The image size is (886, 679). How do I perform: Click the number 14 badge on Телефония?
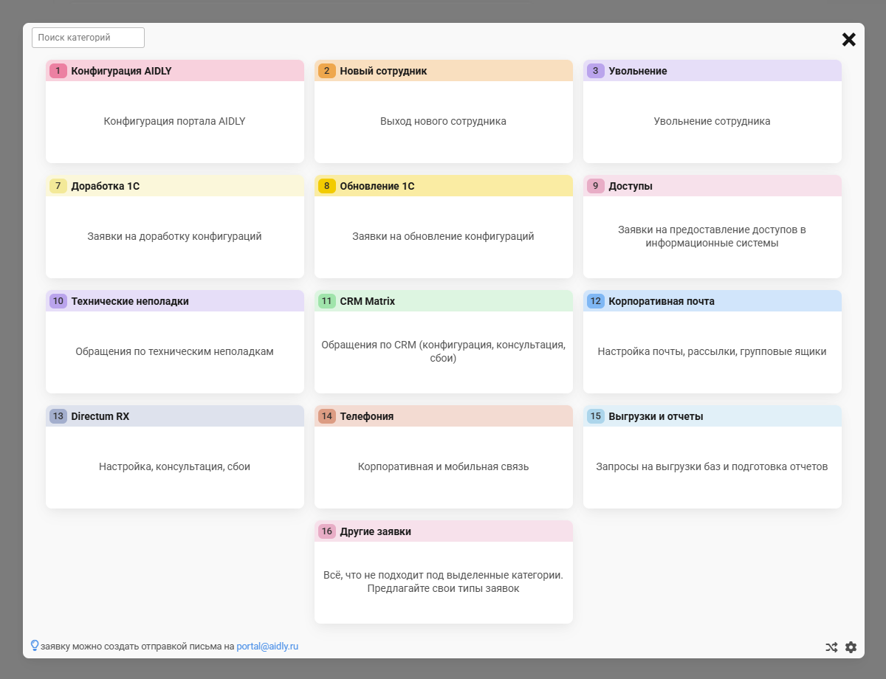[327, 416]
